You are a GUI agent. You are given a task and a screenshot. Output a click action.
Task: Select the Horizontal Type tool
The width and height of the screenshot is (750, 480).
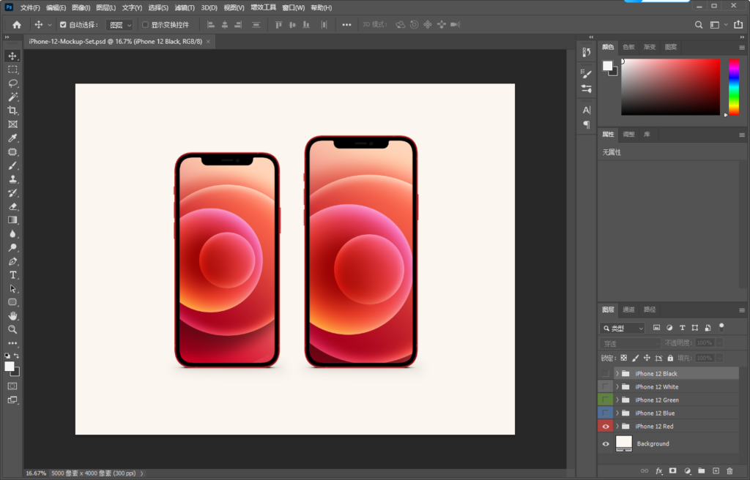[x=12, y=275]
